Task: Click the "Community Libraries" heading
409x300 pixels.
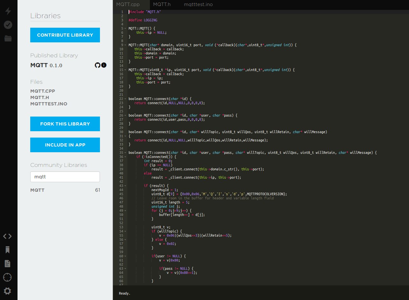Action: [x=59, y=165]
